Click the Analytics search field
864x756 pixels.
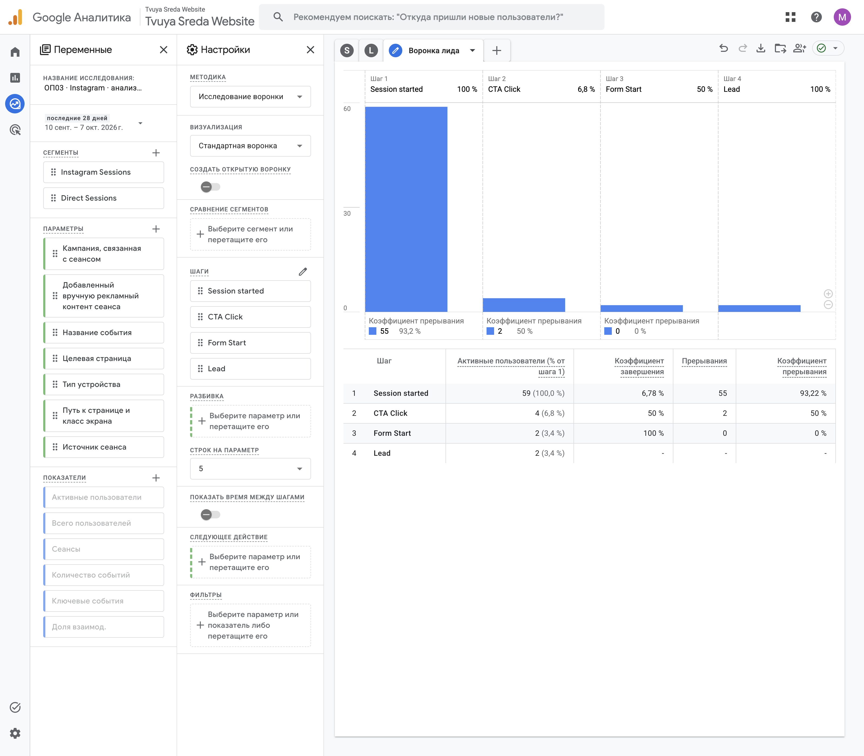431,17
